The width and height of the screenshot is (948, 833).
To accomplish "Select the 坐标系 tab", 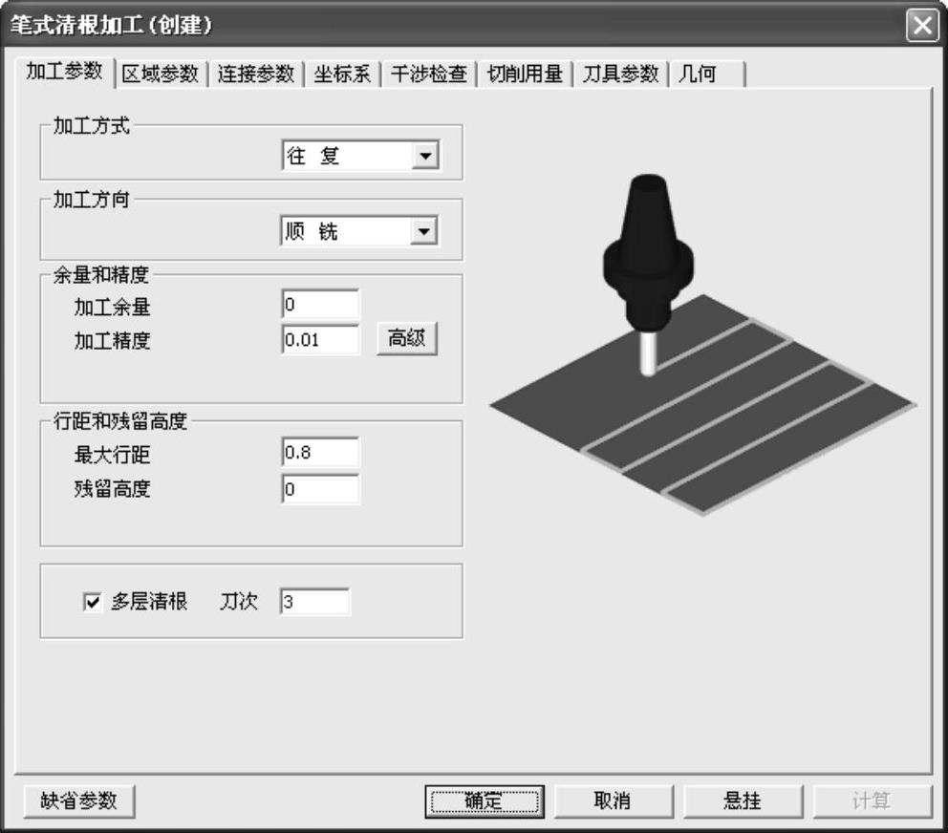I will coord(342,75).
